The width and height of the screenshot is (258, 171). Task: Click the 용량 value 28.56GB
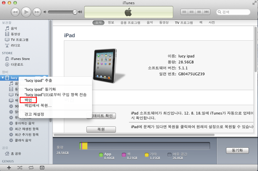point(186,62)
